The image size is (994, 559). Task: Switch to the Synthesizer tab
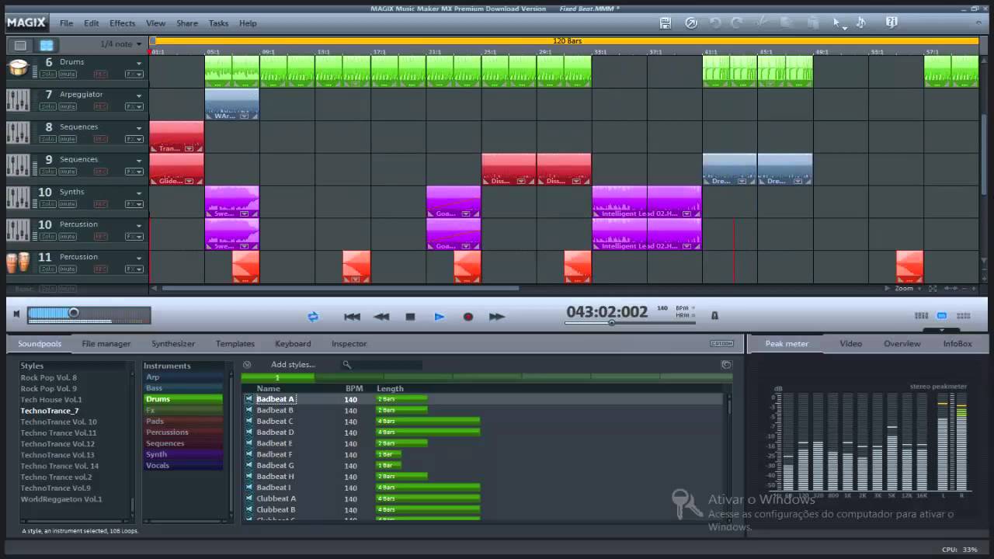[x=173, y=343]
